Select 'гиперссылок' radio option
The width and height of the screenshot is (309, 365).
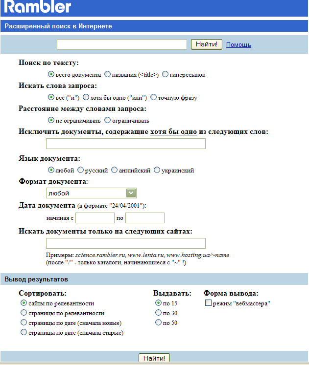tap(165, 74)
